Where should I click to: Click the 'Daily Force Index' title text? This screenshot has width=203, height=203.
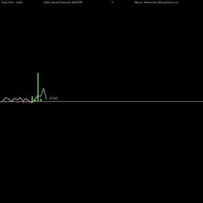tap(12, 2)
